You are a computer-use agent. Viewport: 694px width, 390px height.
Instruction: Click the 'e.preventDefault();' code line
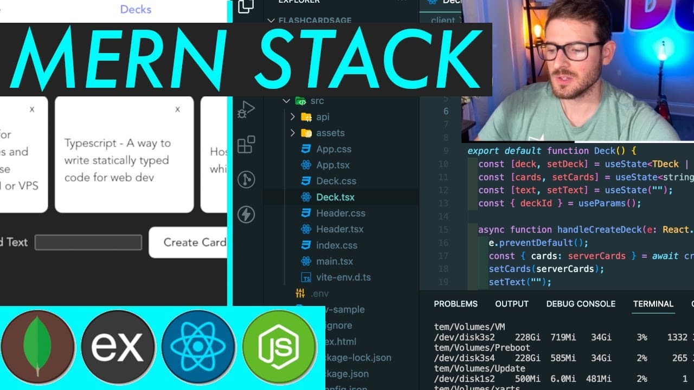(538, 243)
